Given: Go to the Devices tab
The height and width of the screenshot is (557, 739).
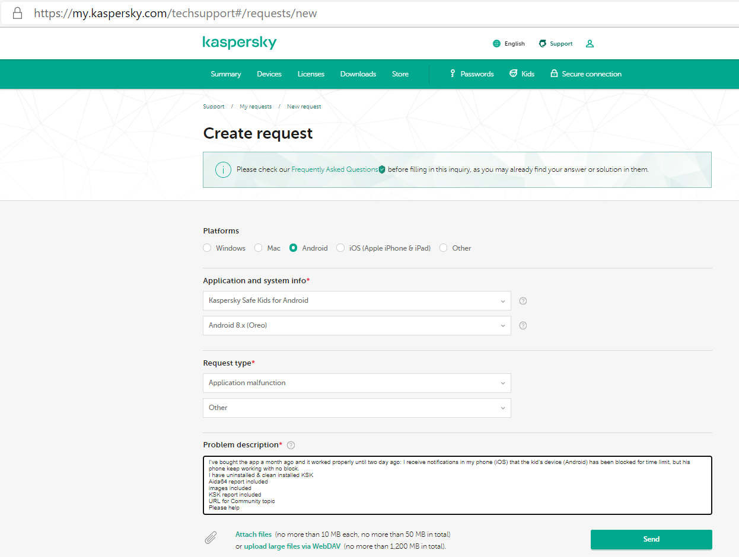Looking at the screenshot, I should pos(269,74).
